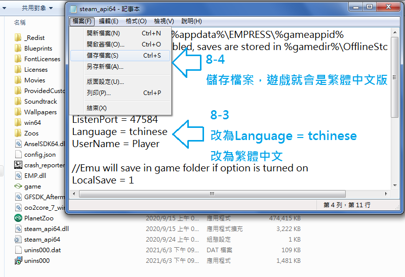The height and width of the screenshot is (277, 405).
Task: Click the Soundtrack folder icon
Action: pos(18,102)
